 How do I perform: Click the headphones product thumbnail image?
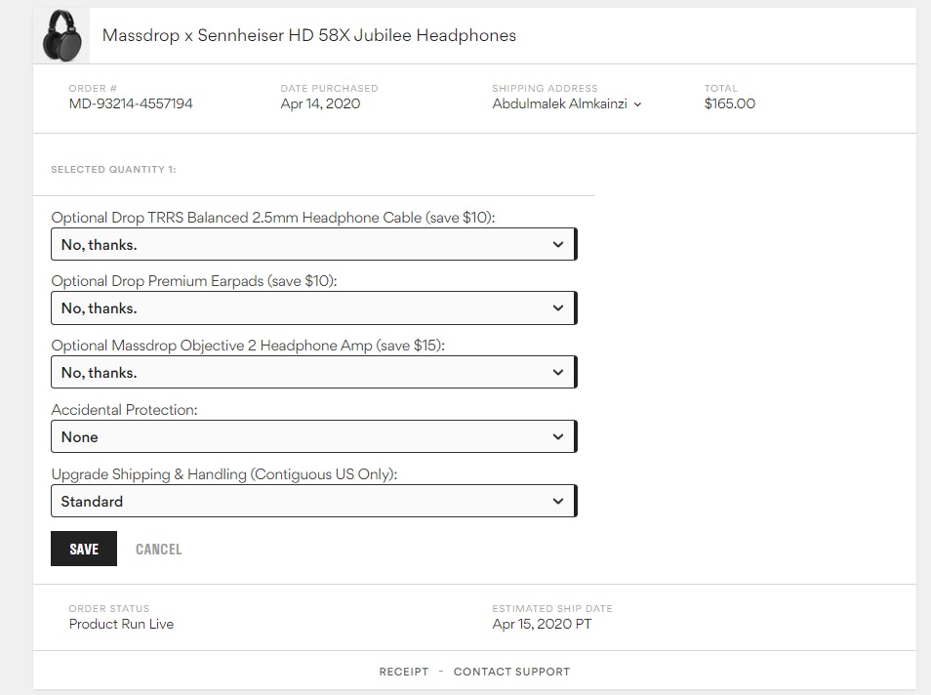coord(61,36)
